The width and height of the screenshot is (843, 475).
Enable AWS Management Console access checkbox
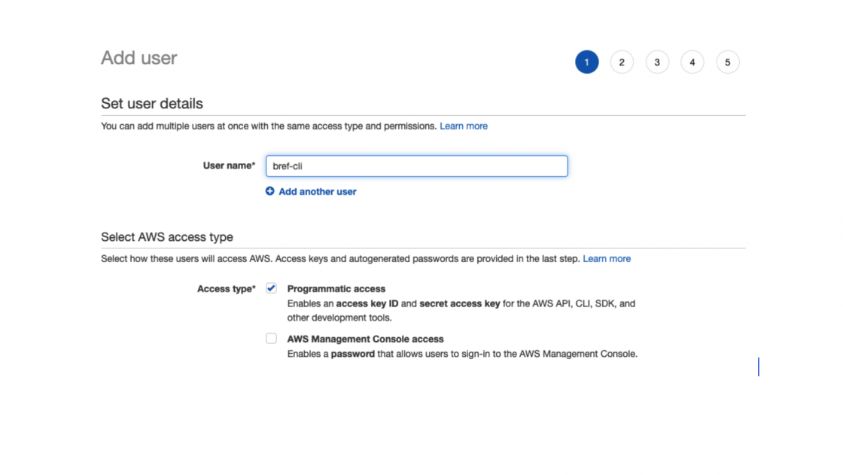(271, 339)
